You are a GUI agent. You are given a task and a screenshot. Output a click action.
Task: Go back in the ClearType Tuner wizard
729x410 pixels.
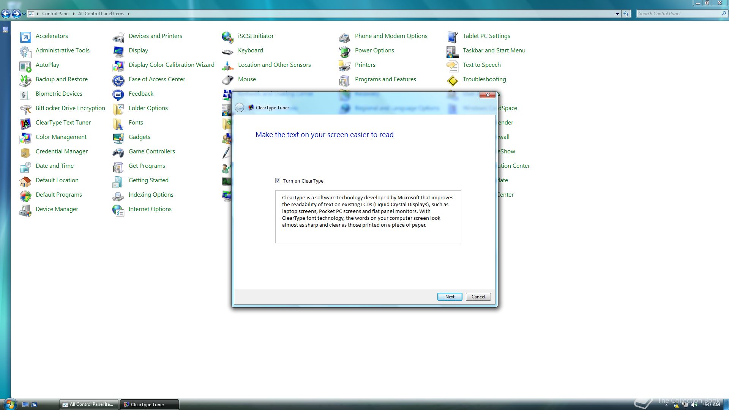(240, 108)
